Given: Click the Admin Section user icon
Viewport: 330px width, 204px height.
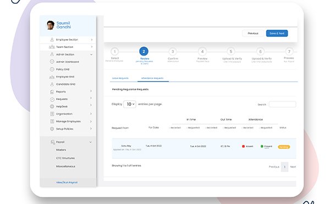Looking at the screenshot, I should point(52,55).
